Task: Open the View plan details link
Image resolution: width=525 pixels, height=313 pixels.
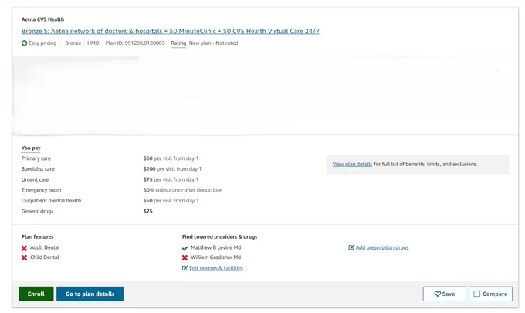Action: coord(352,164)
